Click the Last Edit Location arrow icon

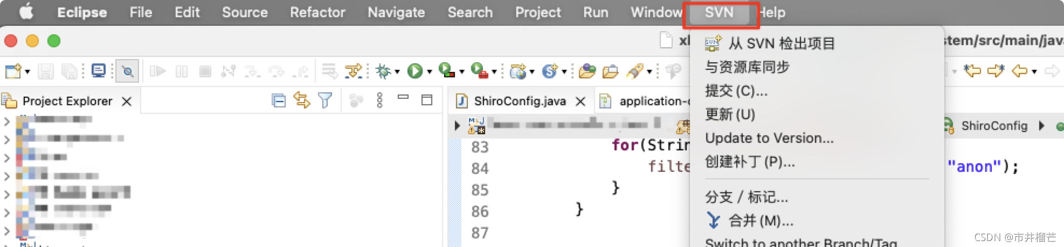point(973,71)
